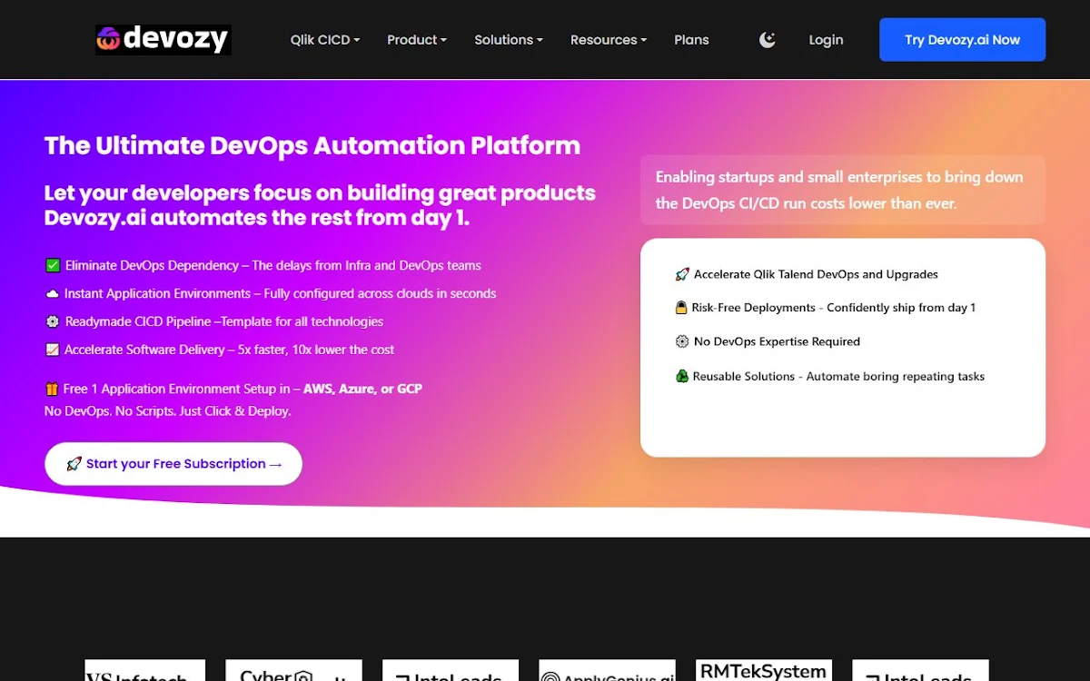The height and width of the screenshot is (681, 1090).
Task: Open the Solutions dropdown
Action: coord(509,40)
